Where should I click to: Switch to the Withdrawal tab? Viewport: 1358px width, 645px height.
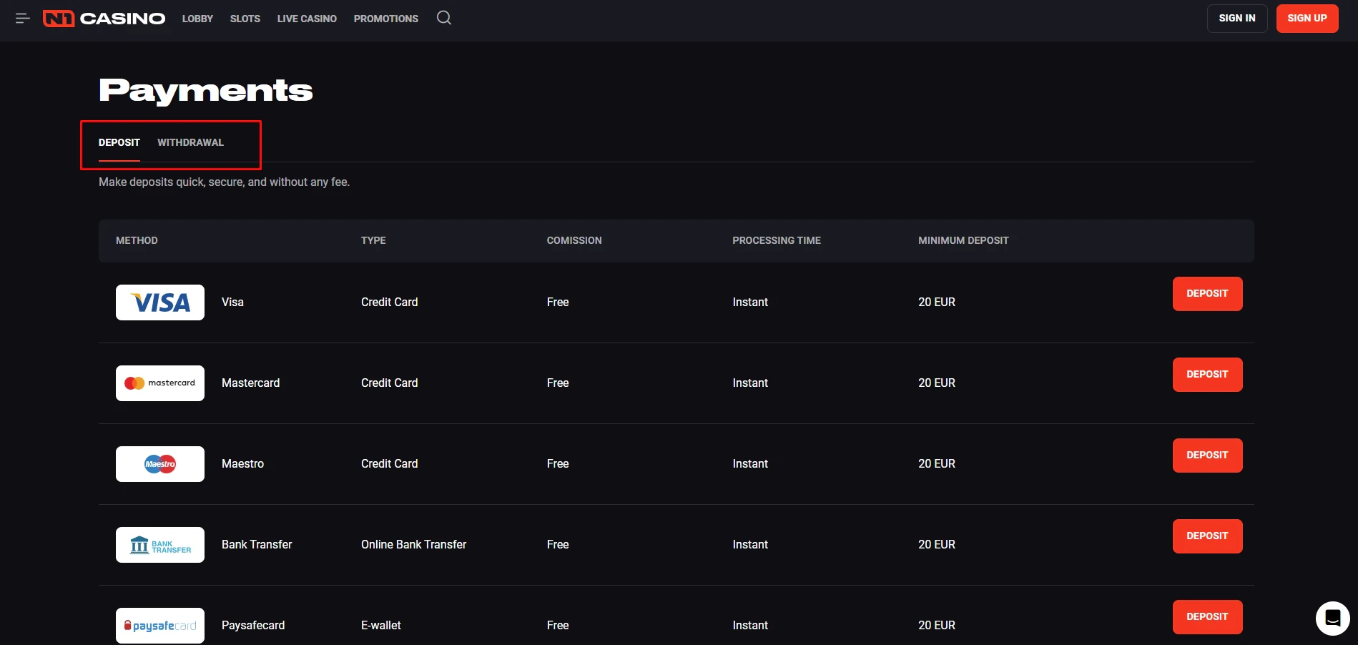190,142
